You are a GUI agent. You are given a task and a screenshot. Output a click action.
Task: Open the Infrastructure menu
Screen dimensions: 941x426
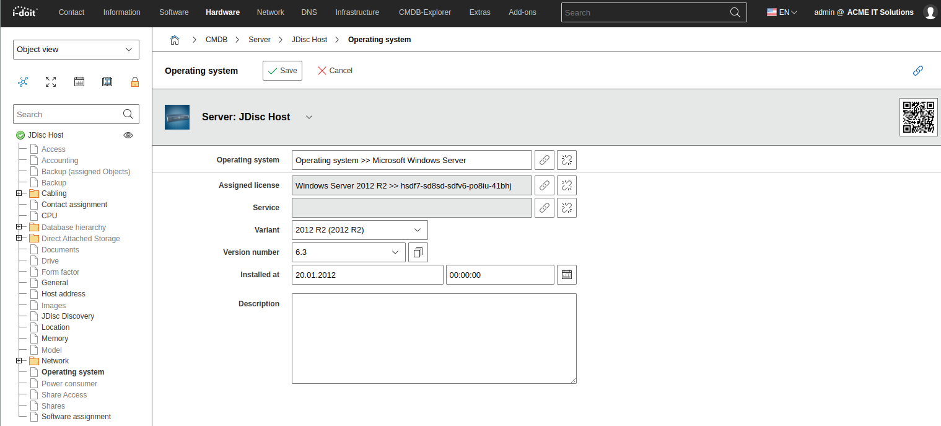click(x=359, y=12)
